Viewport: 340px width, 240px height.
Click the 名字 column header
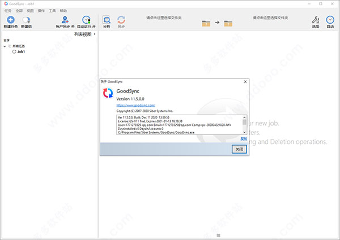coord(6,40)
